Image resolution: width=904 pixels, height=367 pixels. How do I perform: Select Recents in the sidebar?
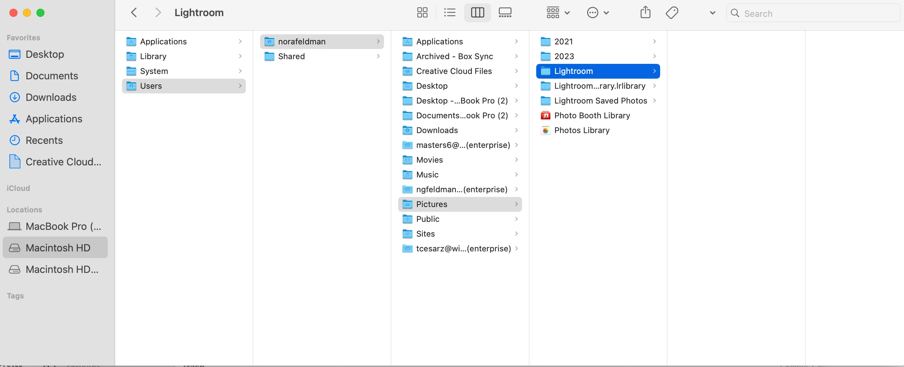(x=44, y=140)
